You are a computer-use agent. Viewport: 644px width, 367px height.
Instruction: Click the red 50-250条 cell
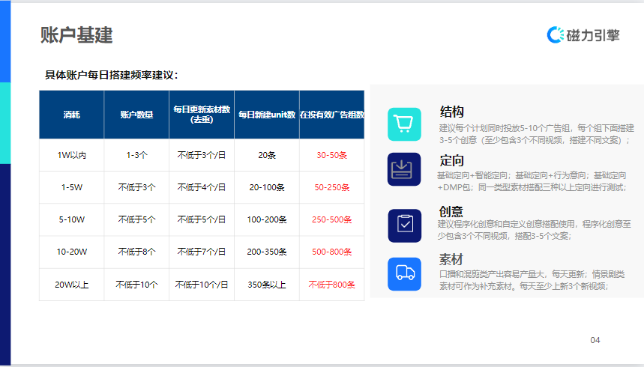(332, 187)
